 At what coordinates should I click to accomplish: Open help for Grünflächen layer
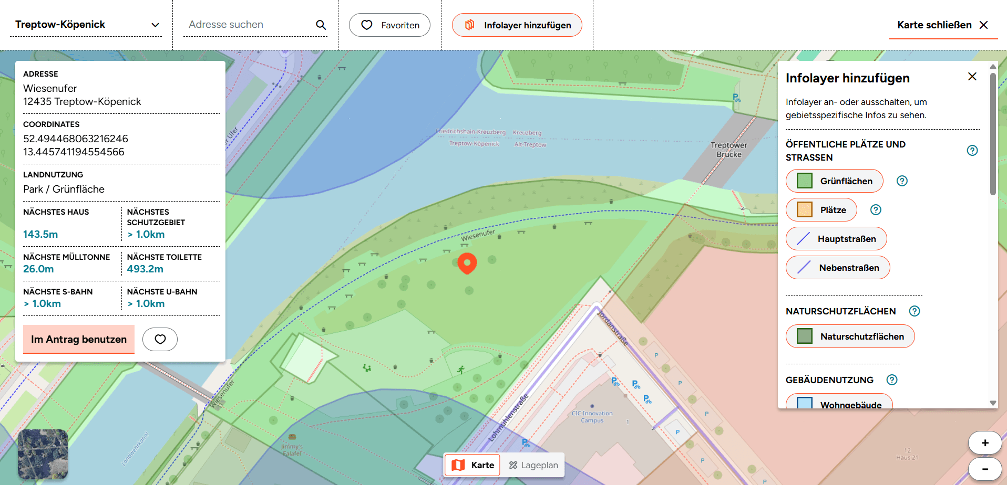(902, 181)
